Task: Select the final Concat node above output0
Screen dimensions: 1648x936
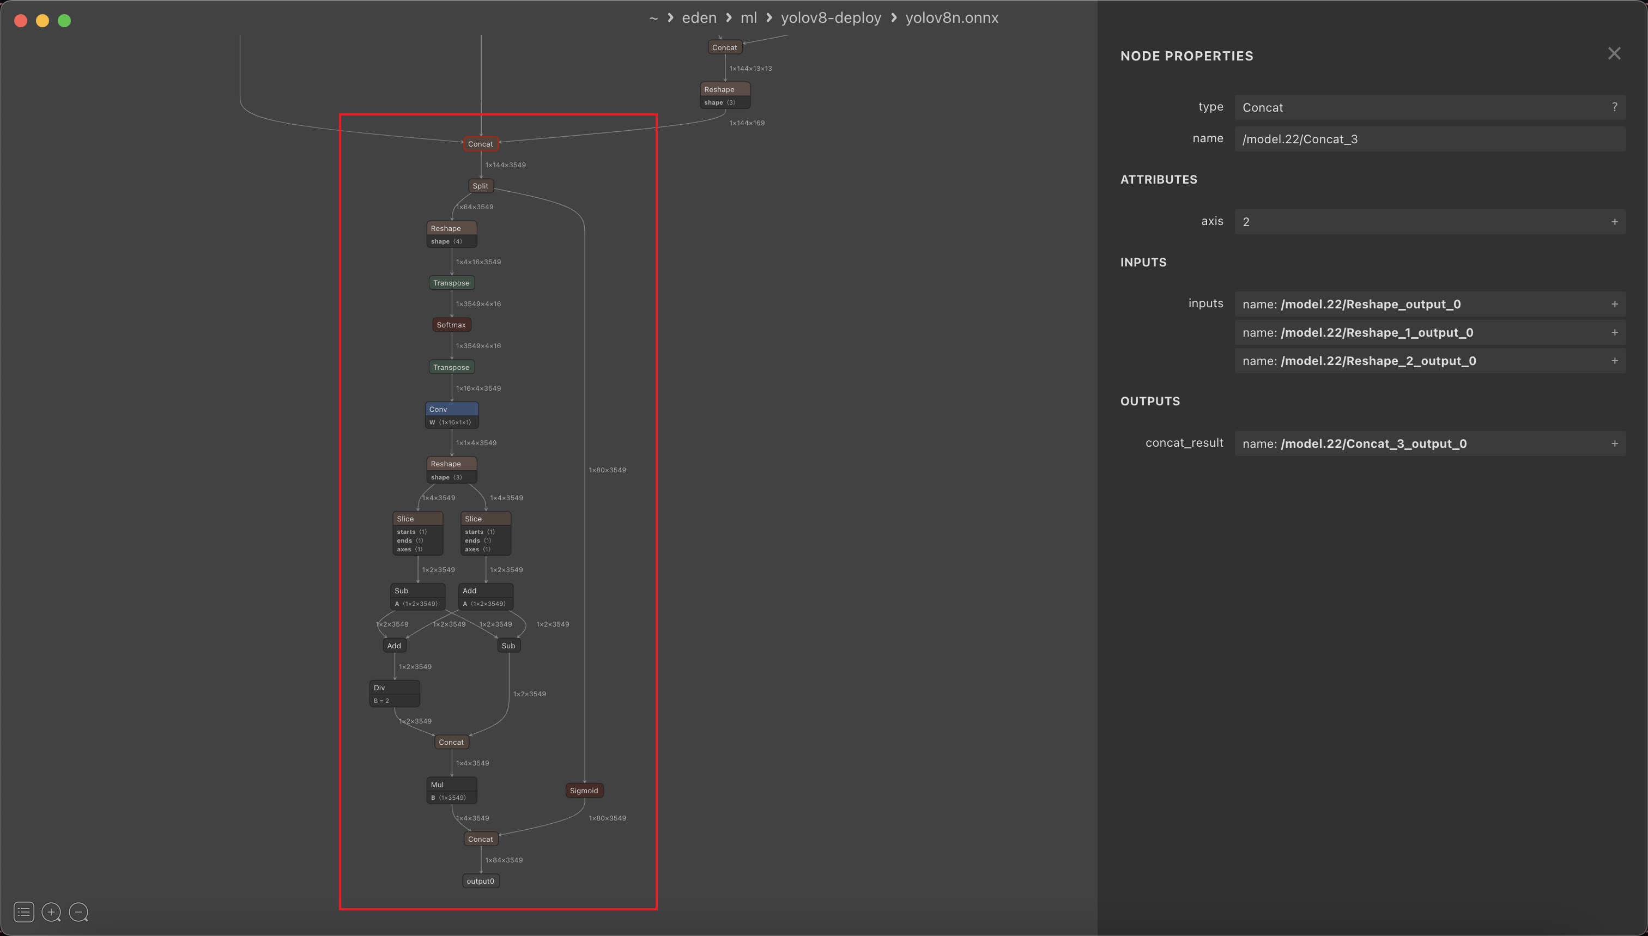Action: [480, 839]
